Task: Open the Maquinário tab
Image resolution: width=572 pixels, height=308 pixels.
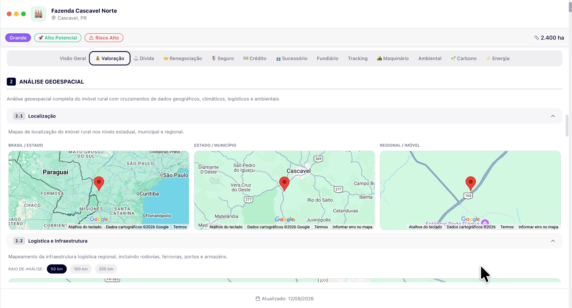Action: (x=393, y=58)
